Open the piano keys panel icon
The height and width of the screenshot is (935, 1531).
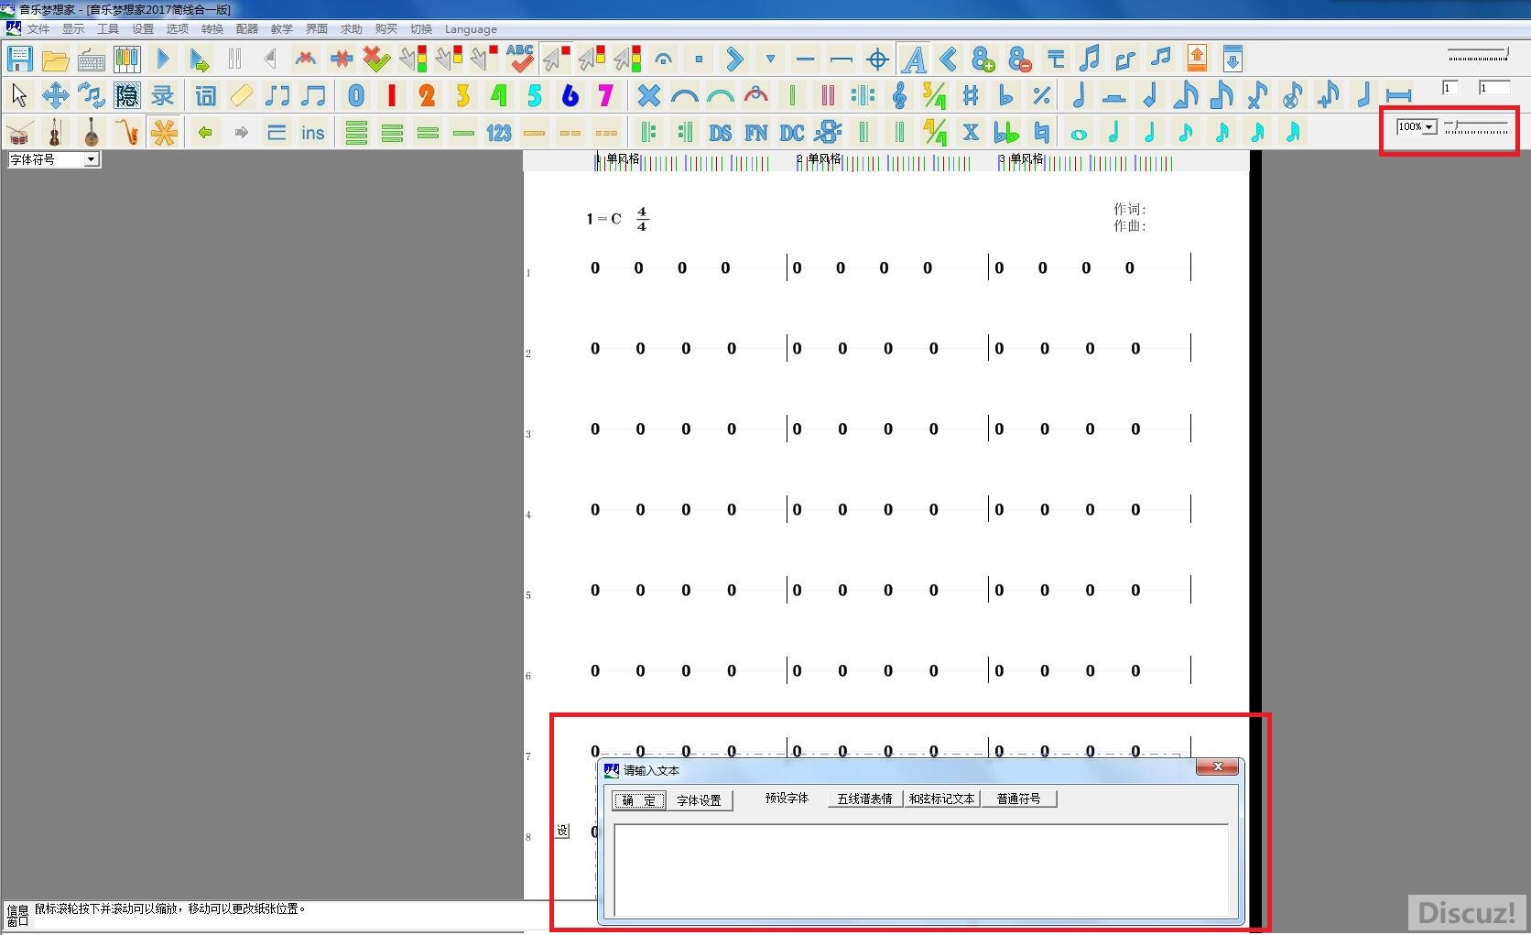[126, 60]
